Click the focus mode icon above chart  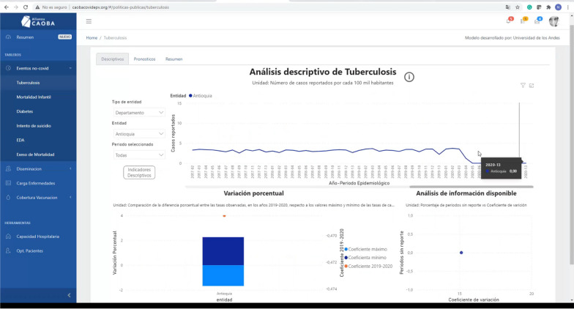point(532,86)
